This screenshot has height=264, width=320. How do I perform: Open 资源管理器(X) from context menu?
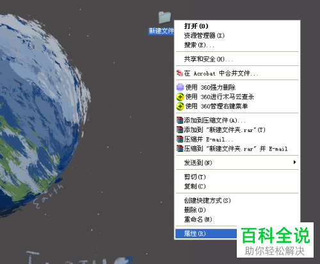click(x=204, y=35)
